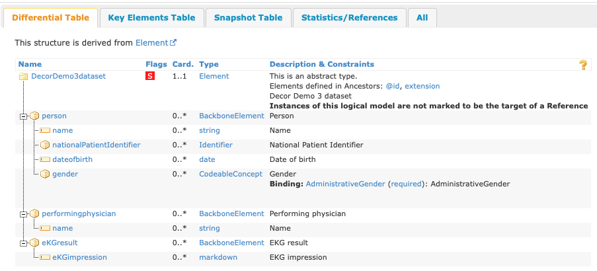Select the Statistics/References tab
The width and height of the screenshot is (597, 271).
349,18
